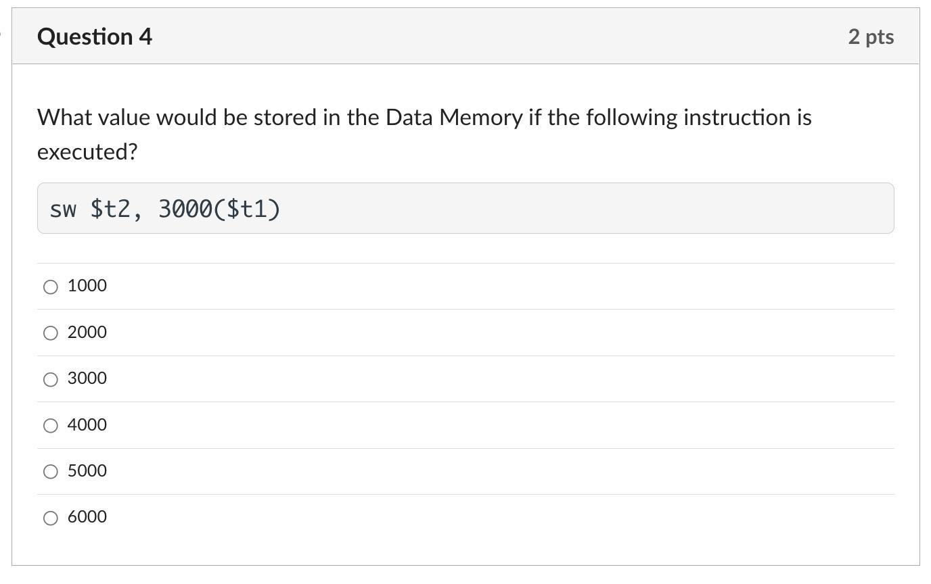The width and height of the screenshot is (931, 584).
Task: Click the "3000" answer choice label text
Action: coord(87,379)
